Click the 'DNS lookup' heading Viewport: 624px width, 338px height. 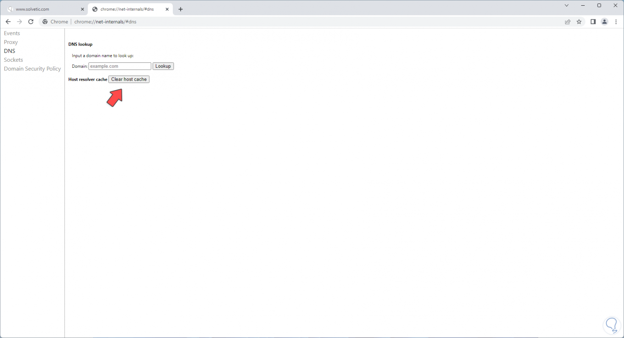(81, 44)
